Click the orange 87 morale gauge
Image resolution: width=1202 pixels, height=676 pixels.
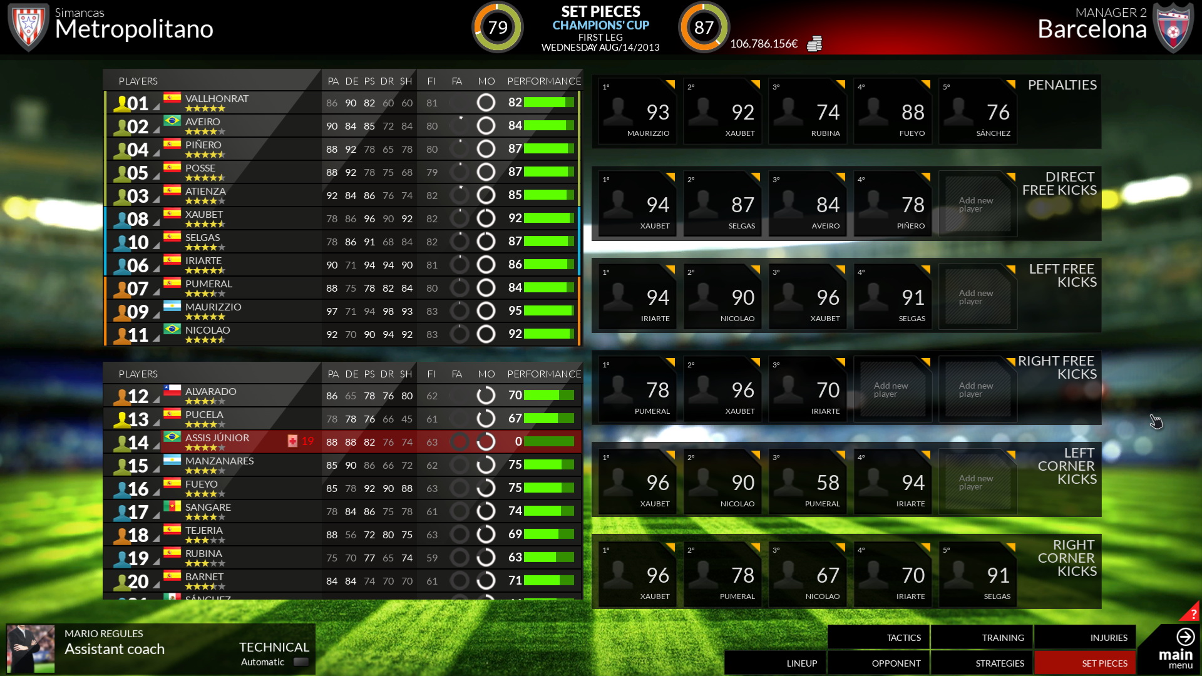tap(704, 28)
